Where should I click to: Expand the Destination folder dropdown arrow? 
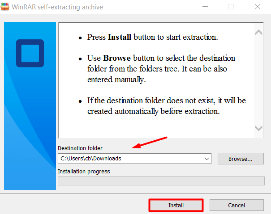206,159
